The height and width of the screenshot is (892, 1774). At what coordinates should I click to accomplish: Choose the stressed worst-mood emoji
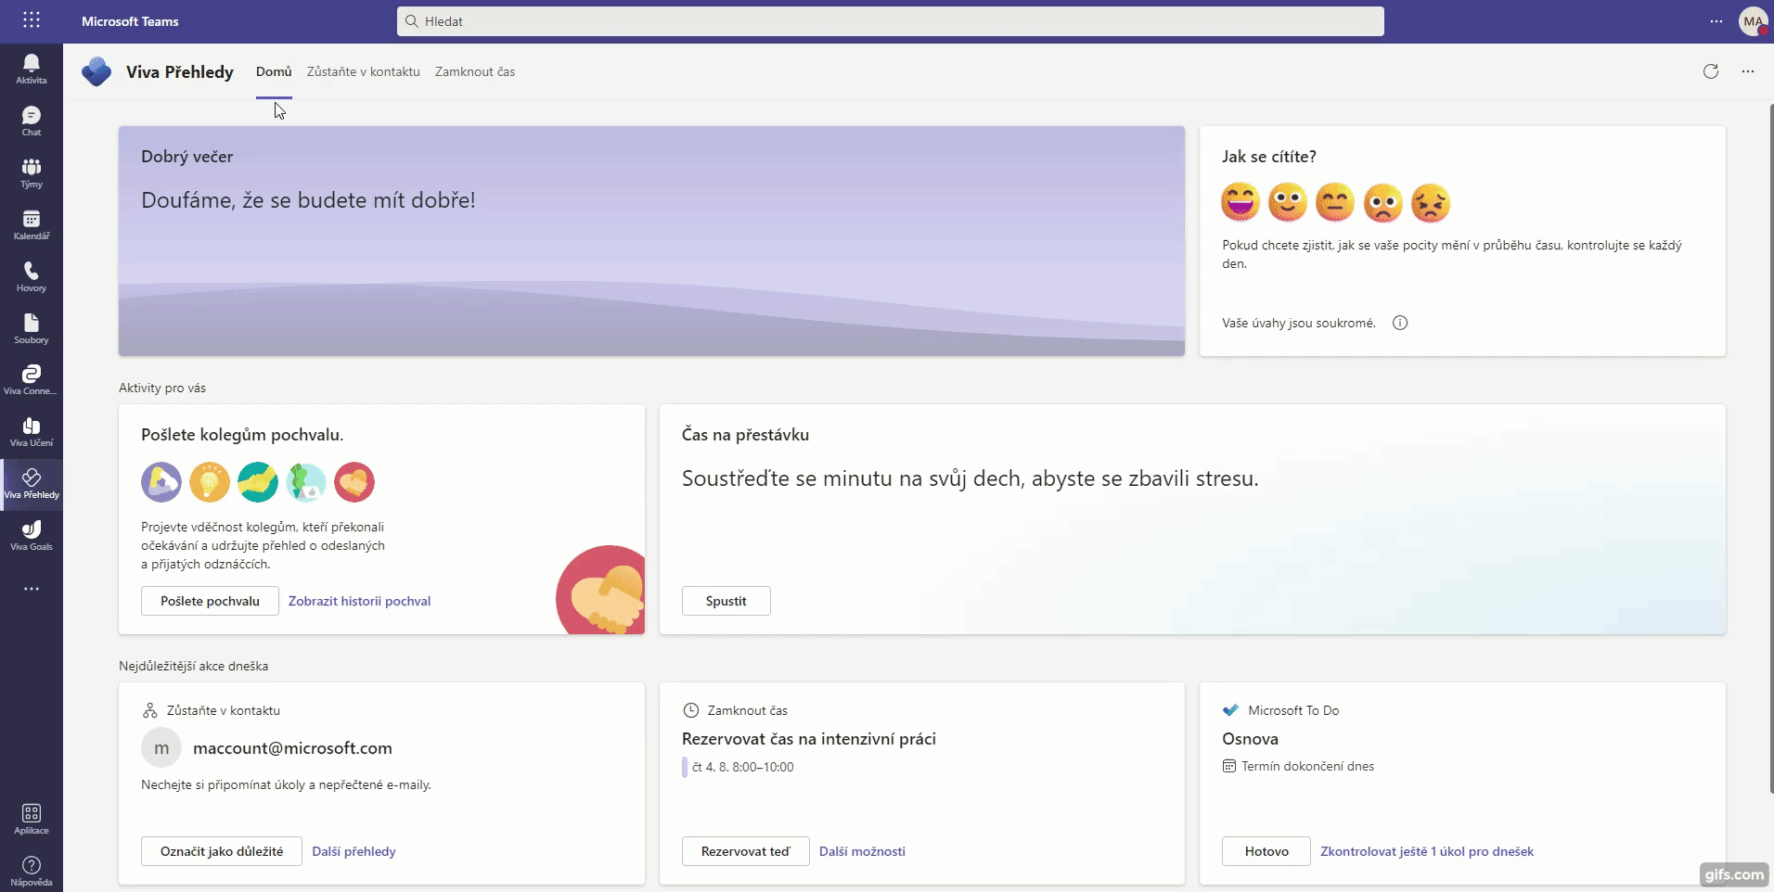[1430, 202]
